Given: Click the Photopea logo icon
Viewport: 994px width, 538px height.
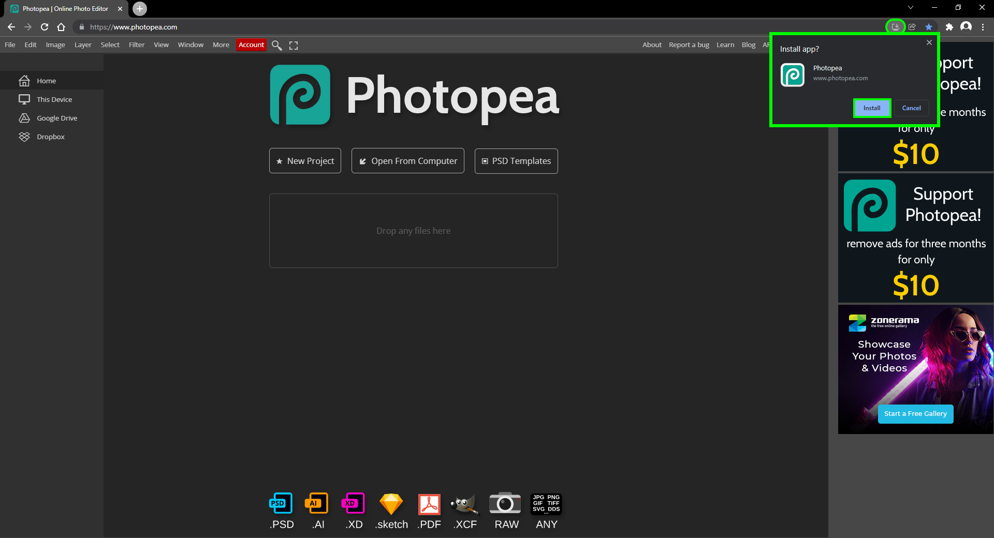Looking at the screenshot, I should click(x=300, y=95).
